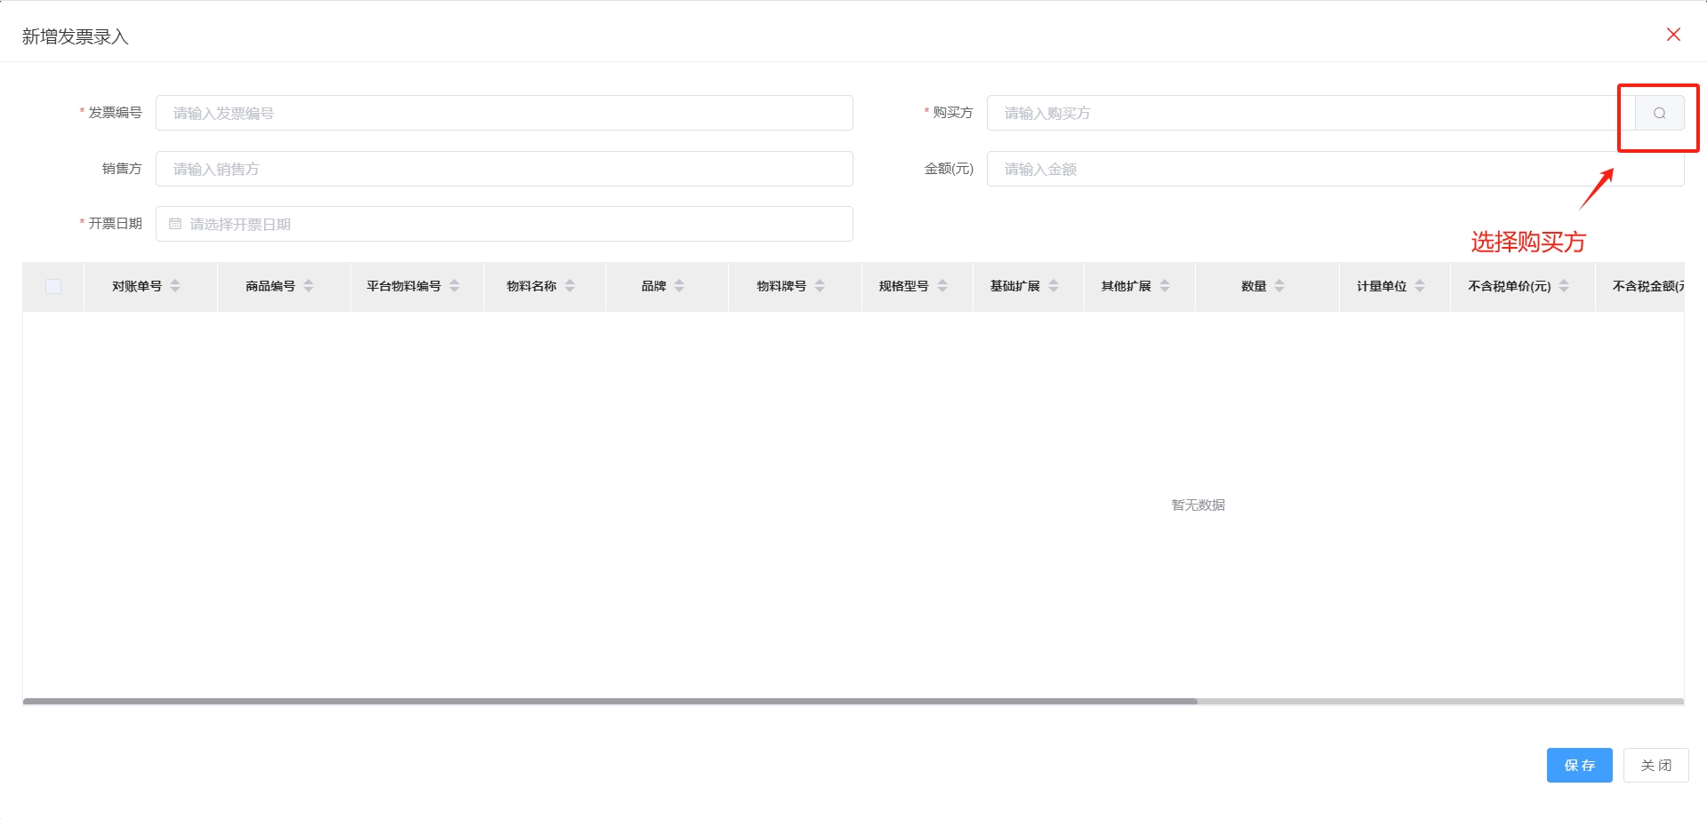
Task: Click the 保存 button
Action: [1579, 765]
